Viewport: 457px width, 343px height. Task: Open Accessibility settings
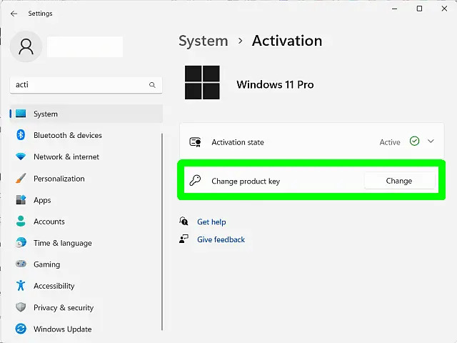[86, 286]
